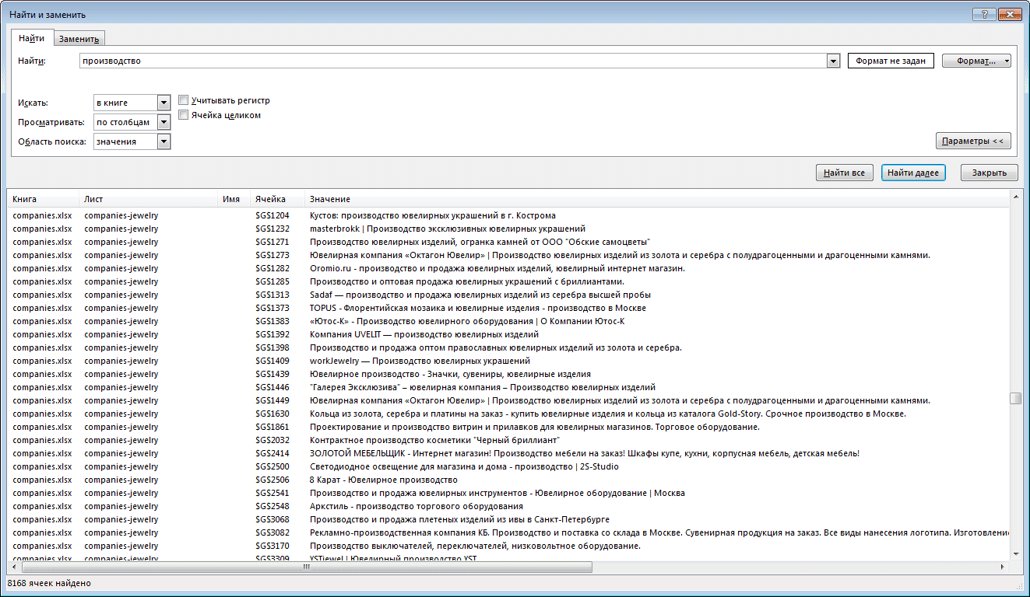Click the horizontal scroll-right arrow

click(x=1003, y=567)
